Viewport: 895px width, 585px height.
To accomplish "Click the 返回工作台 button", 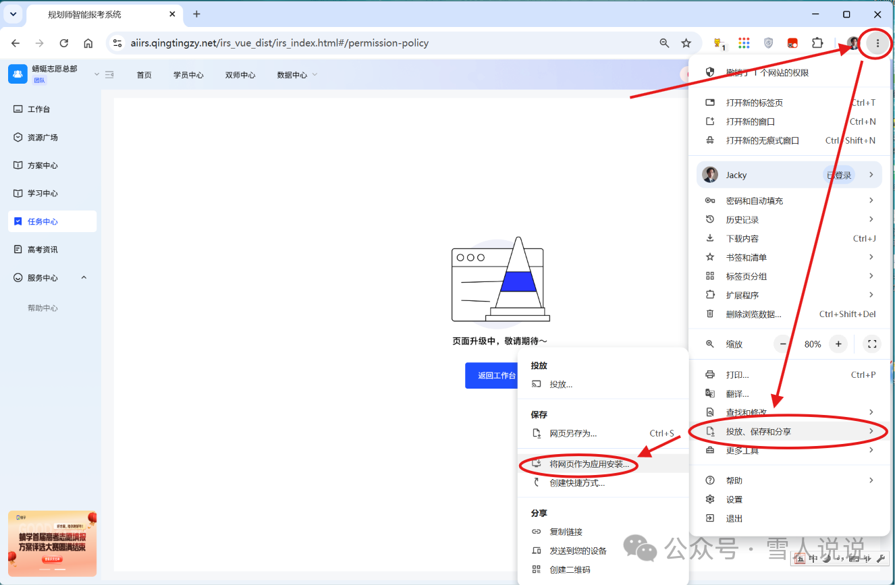I will [x=491, y=376].
